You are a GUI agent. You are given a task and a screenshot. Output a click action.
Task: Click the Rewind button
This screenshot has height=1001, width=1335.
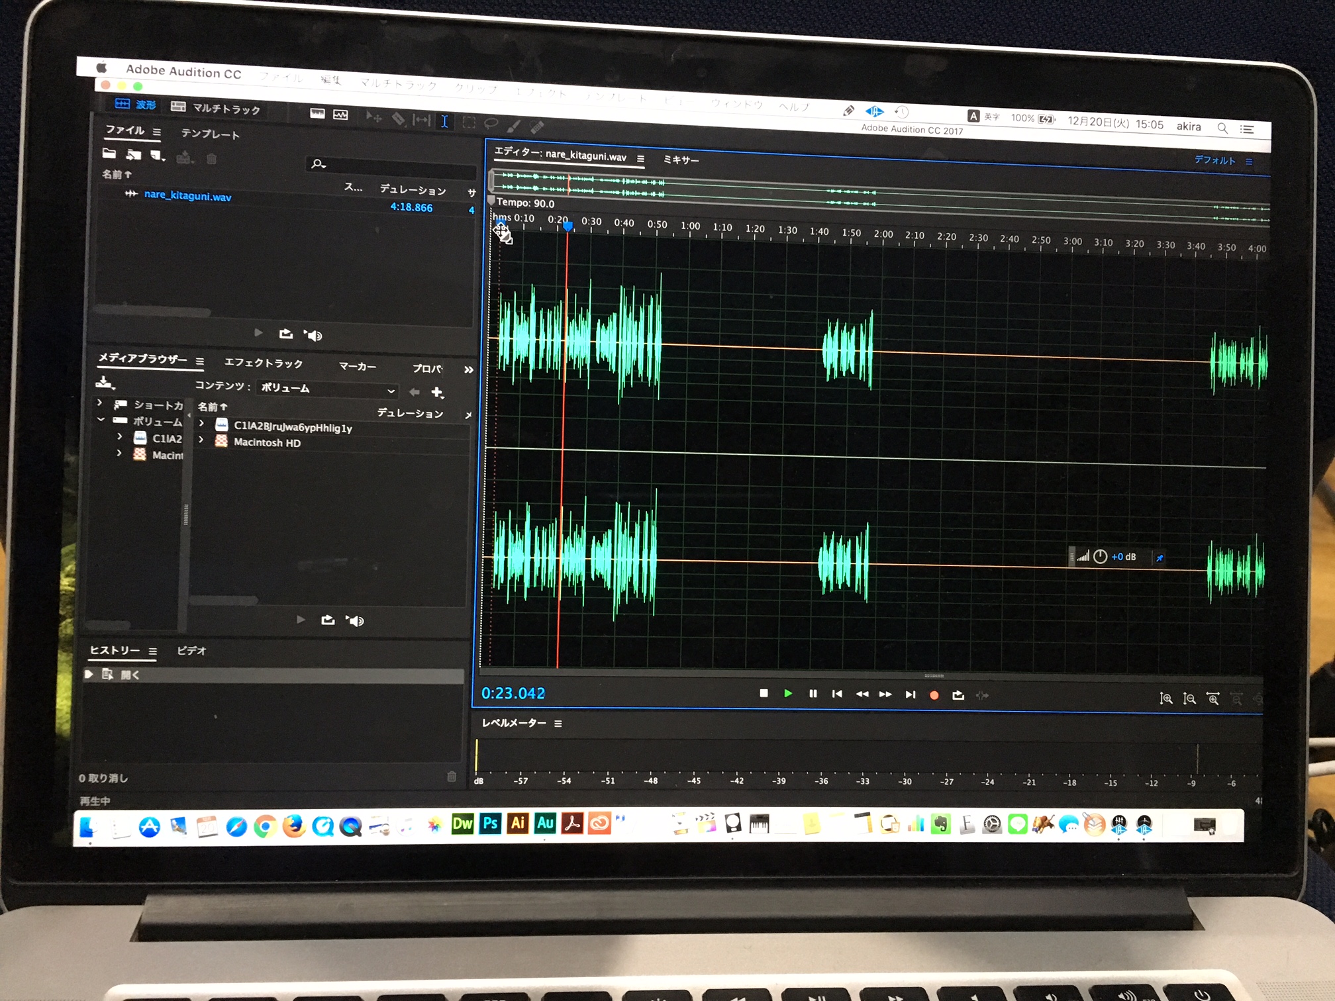click(862, 694)
